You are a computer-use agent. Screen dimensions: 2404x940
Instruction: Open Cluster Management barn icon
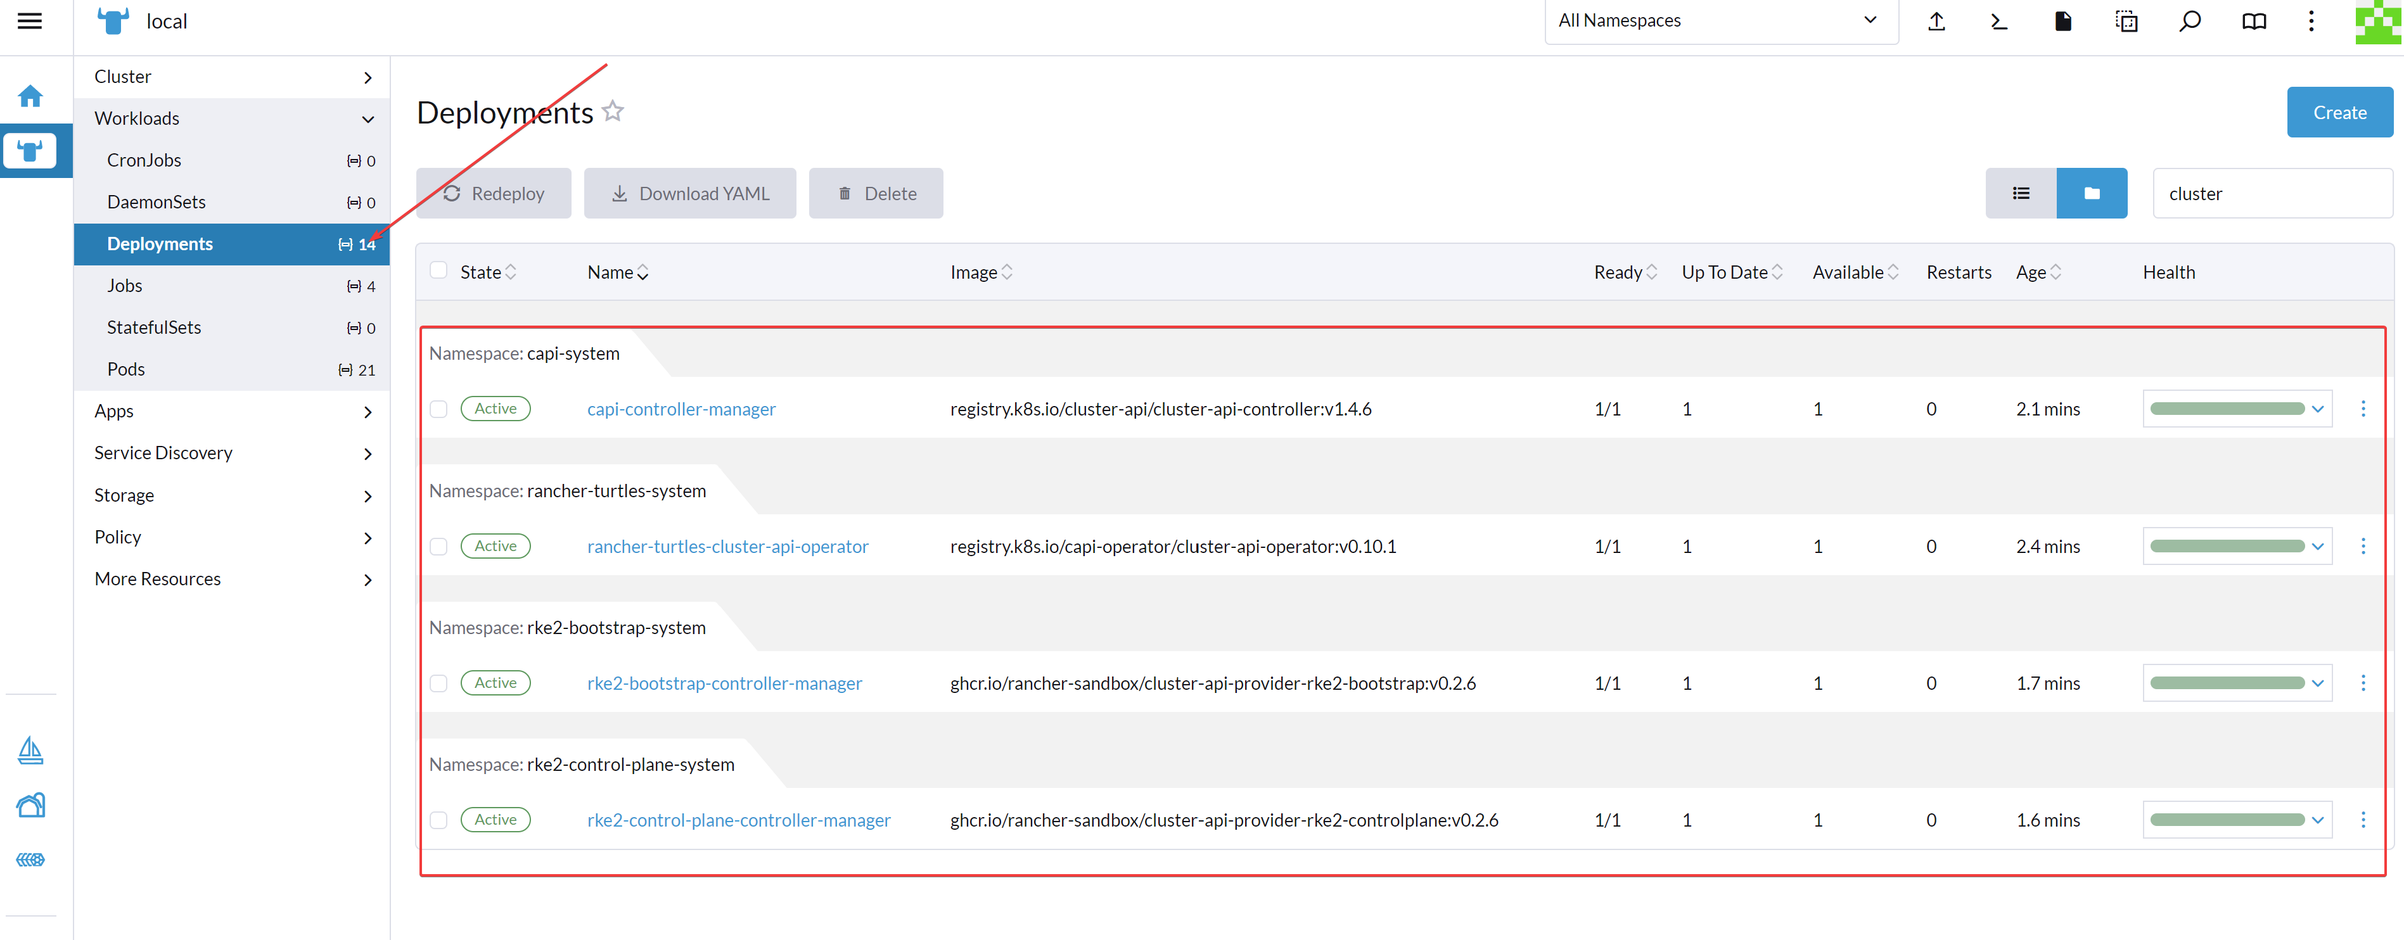pos(30,806)
